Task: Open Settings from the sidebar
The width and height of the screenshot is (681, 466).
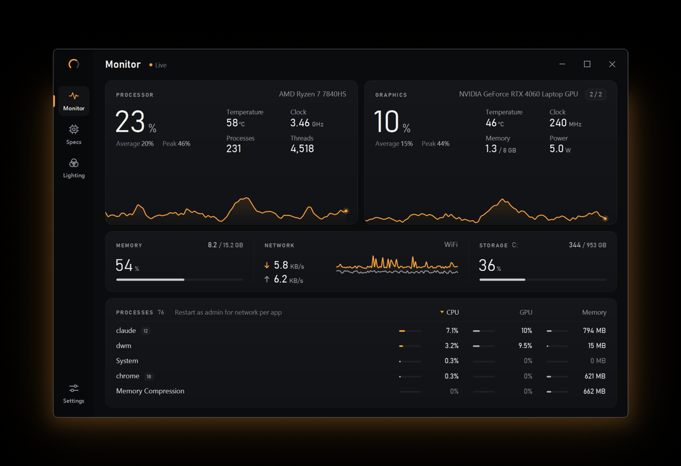Action: tap(74, 394)
